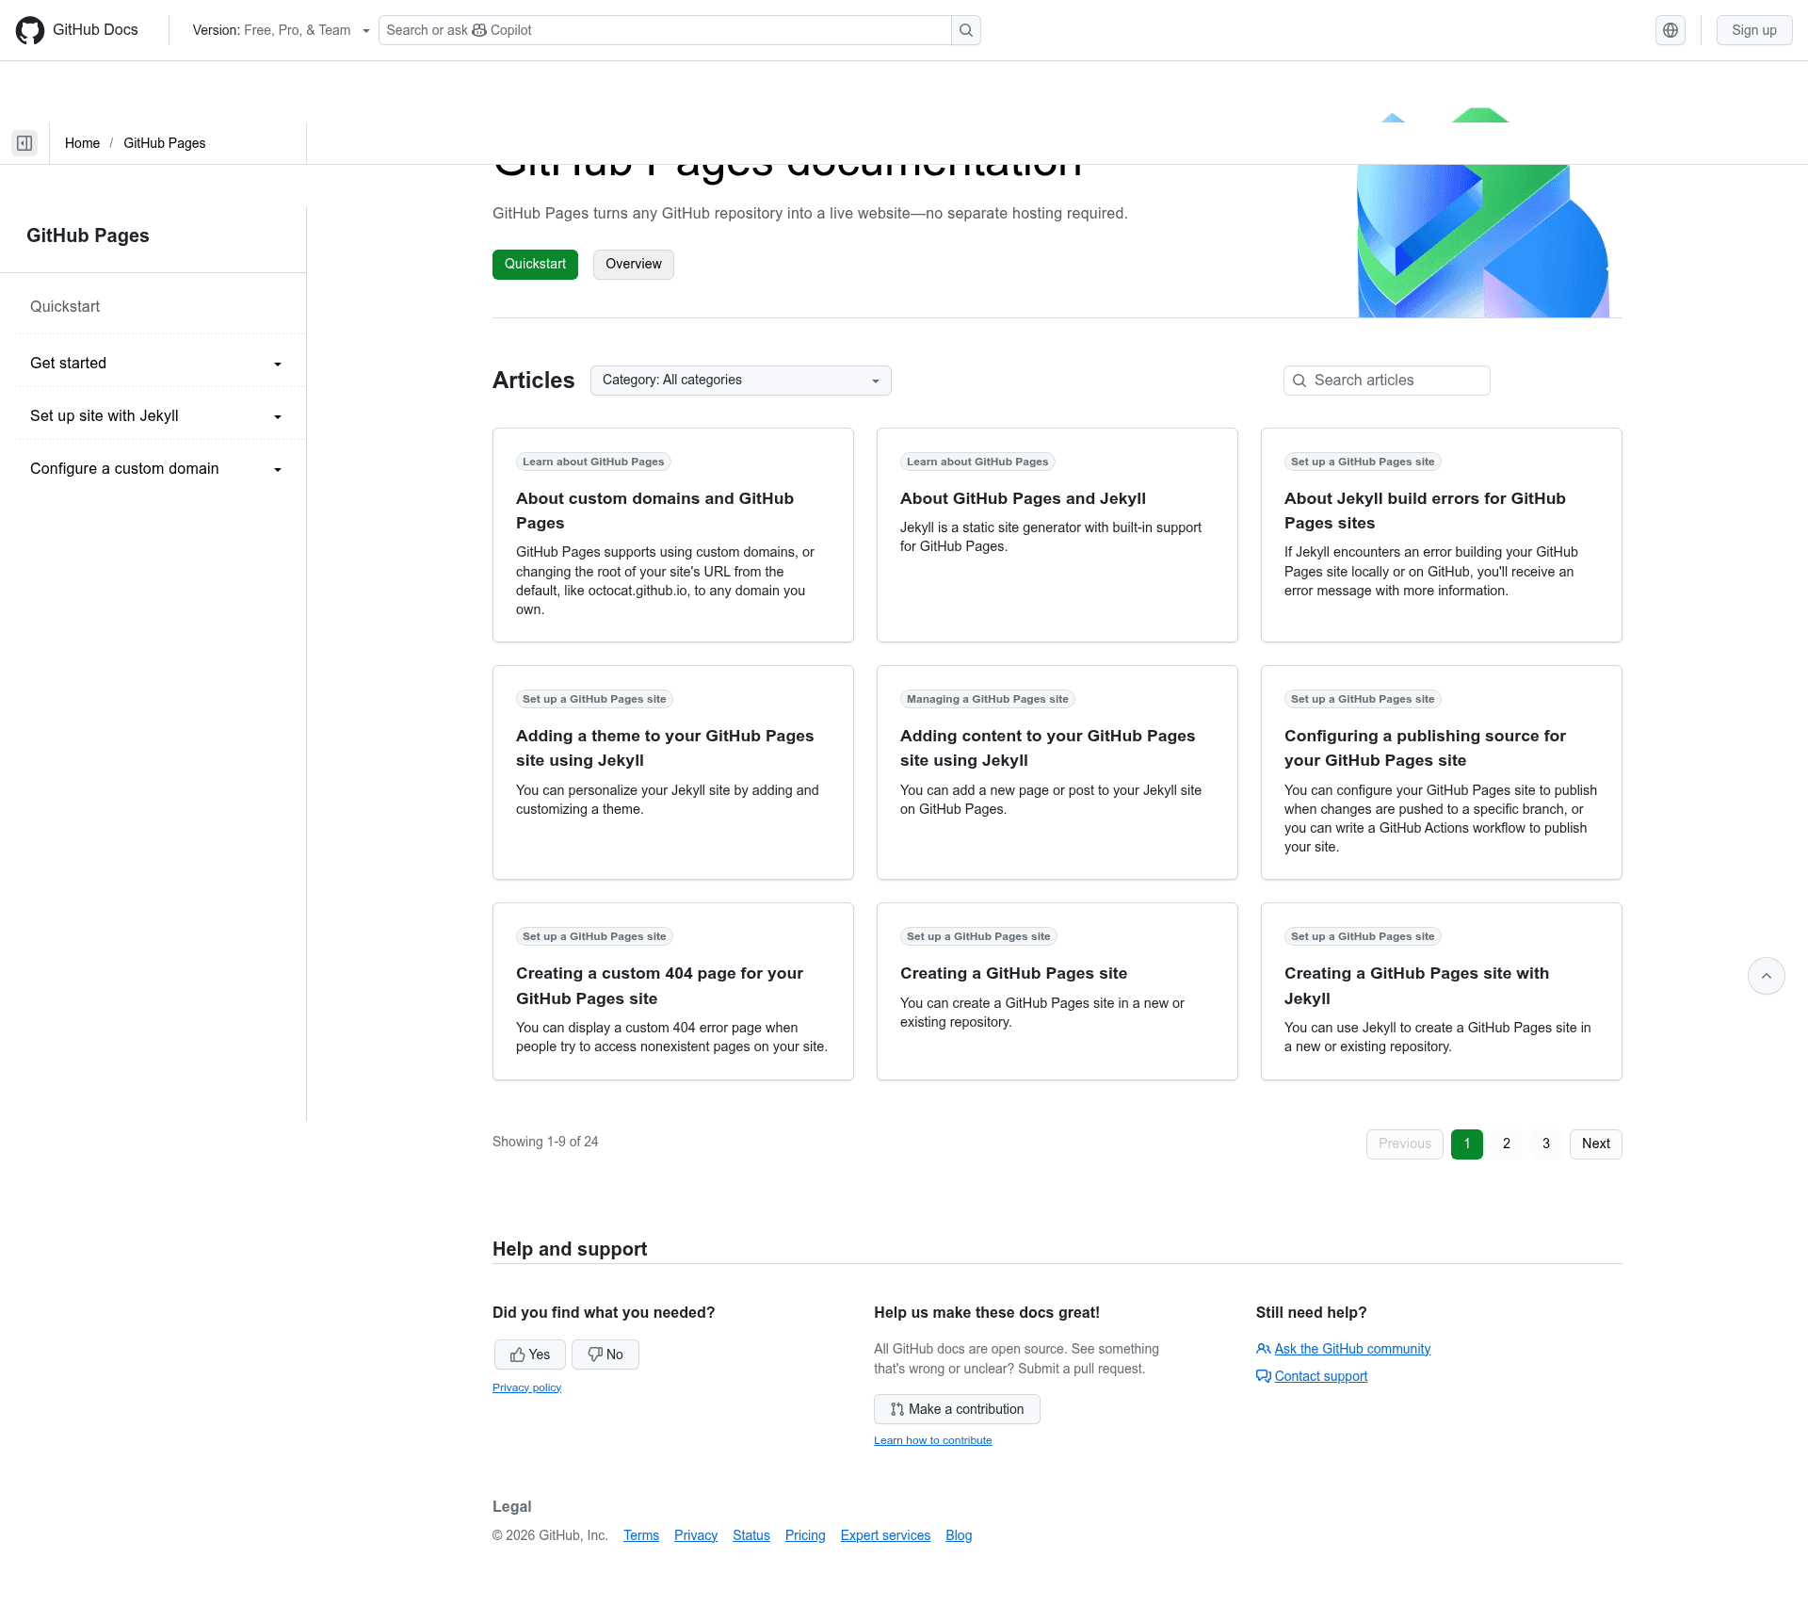Click GitHub Pages breadcrumb link
1808x1606 pixels.
[x=164, y=143]
